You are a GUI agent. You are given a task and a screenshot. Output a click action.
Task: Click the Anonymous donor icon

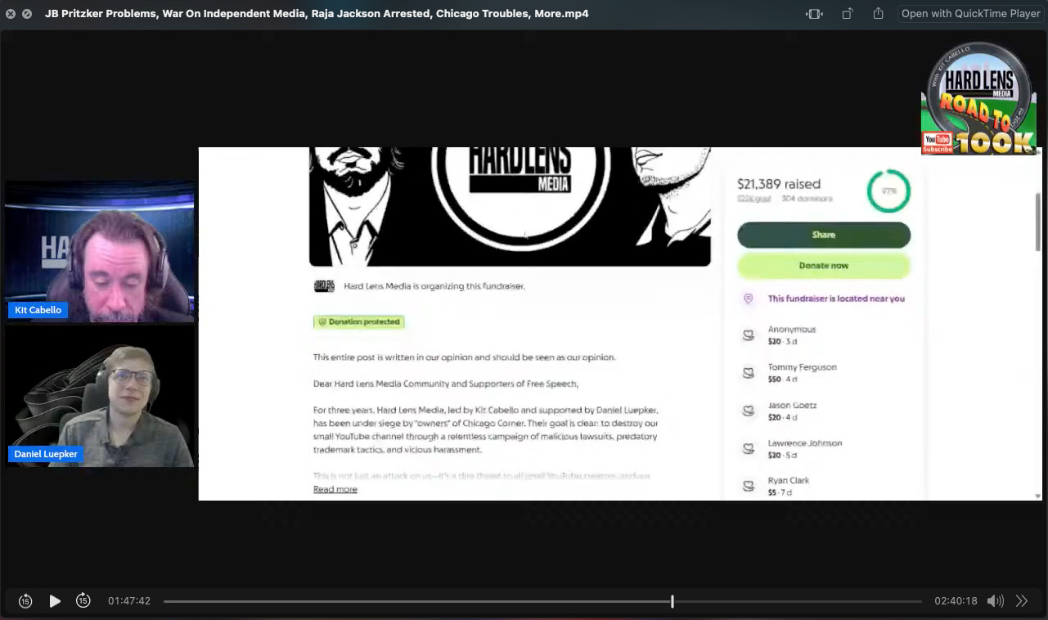(x=748, y=335)
